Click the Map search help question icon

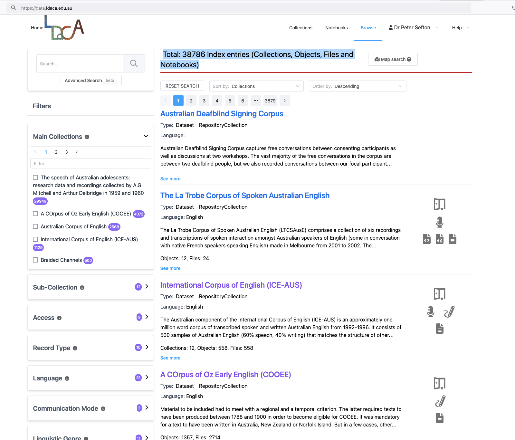point(409,59)
